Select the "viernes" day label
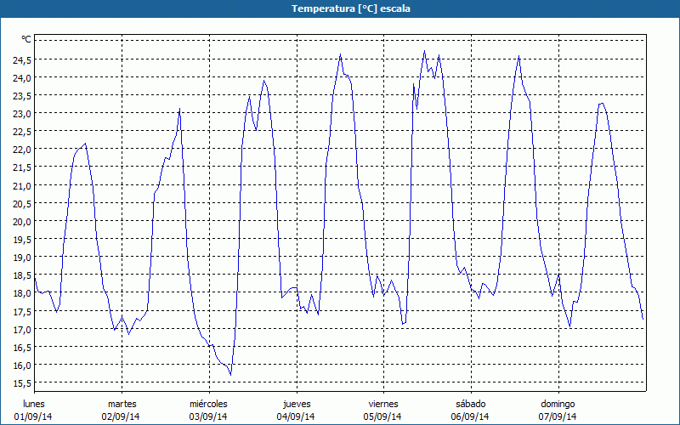Viewport: 680px width, 425px height. pyautogui.click(x=383, y=404)
